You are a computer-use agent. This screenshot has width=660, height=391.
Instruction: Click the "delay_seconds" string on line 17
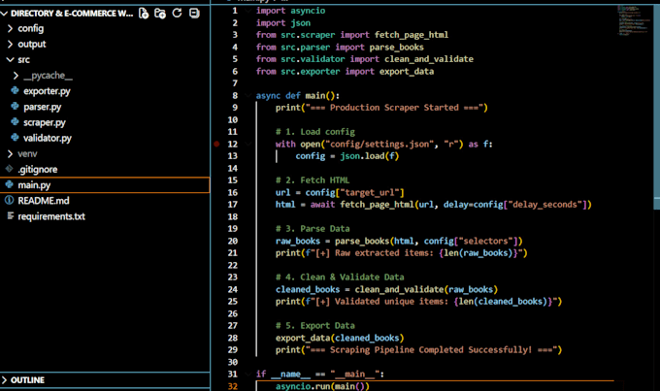click(x=547, y=205)
